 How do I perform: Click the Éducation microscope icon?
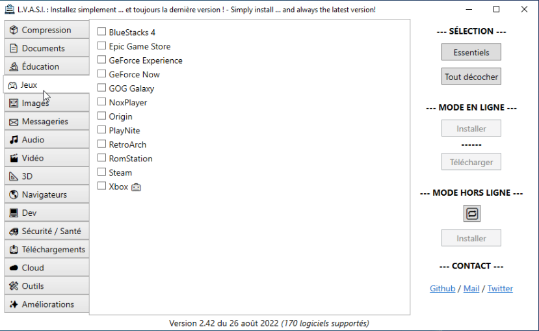tap(14, 66)
